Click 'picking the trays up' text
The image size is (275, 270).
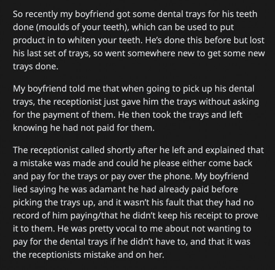(54, 202)
